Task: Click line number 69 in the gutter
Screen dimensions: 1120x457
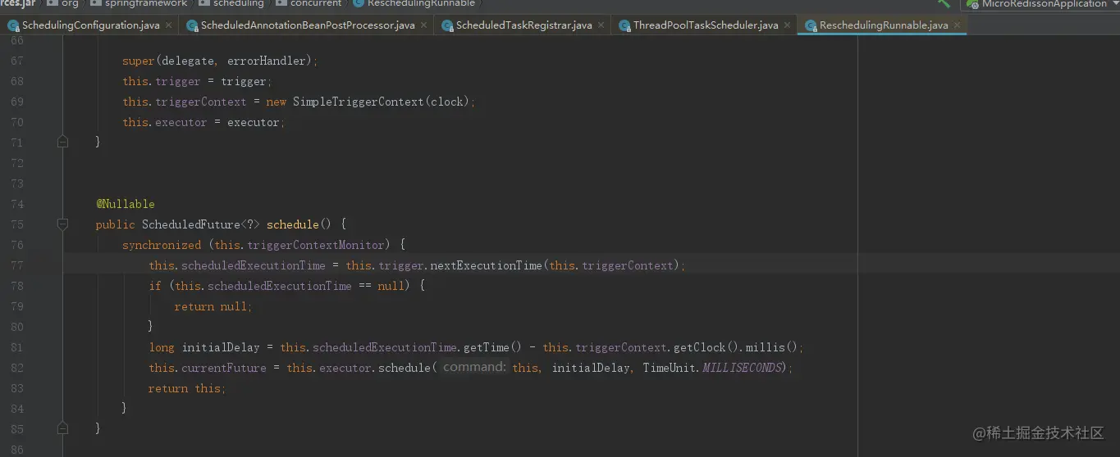Action: pyautogui.click(x=17, y=102)
